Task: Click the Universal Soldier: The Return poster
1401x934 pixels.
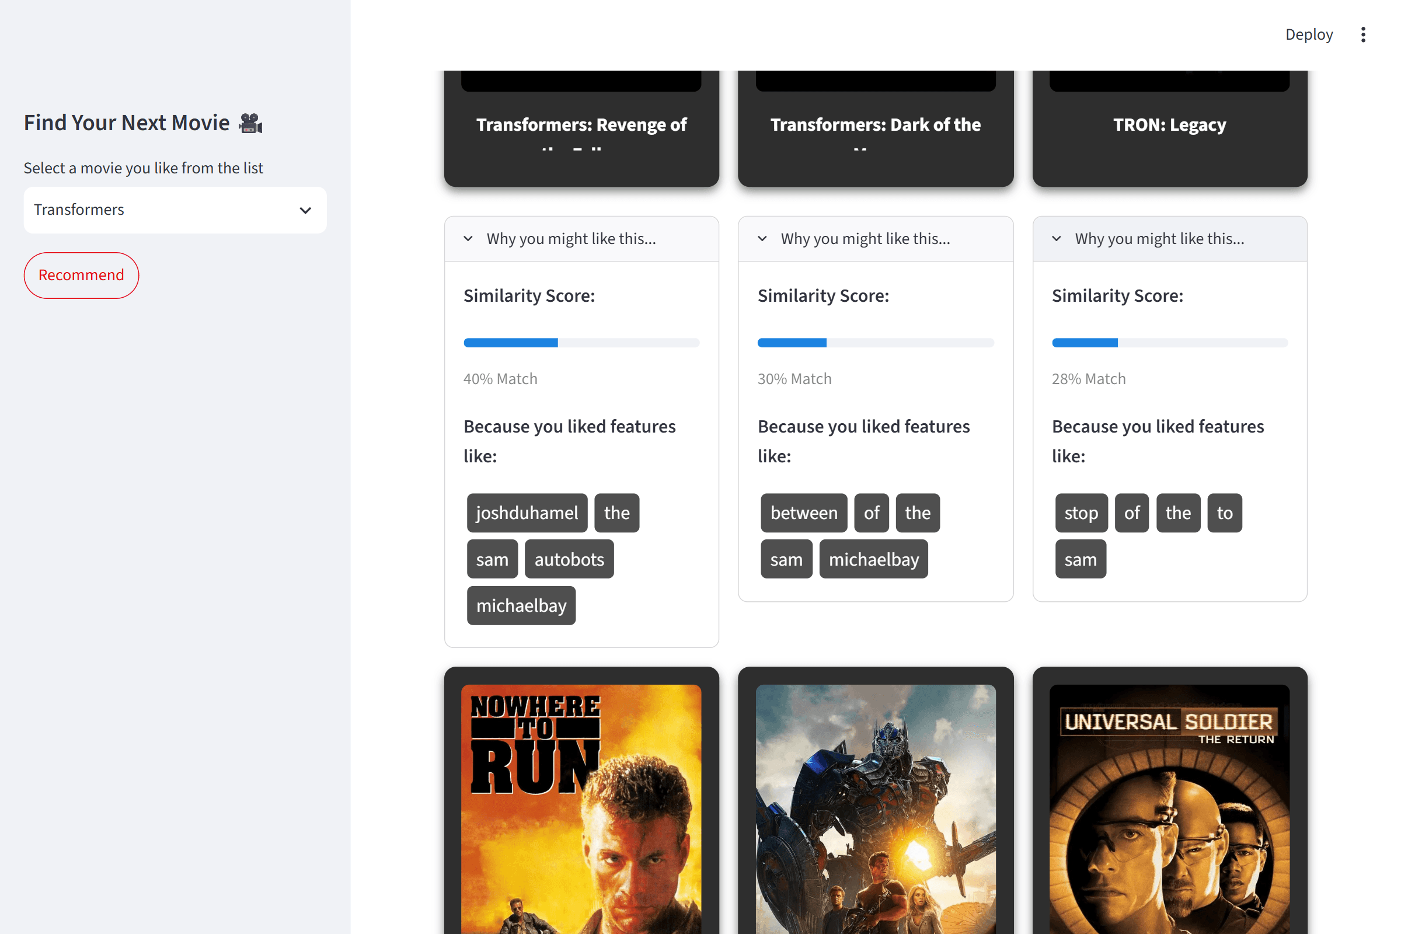Action: tap(1169, 809)
